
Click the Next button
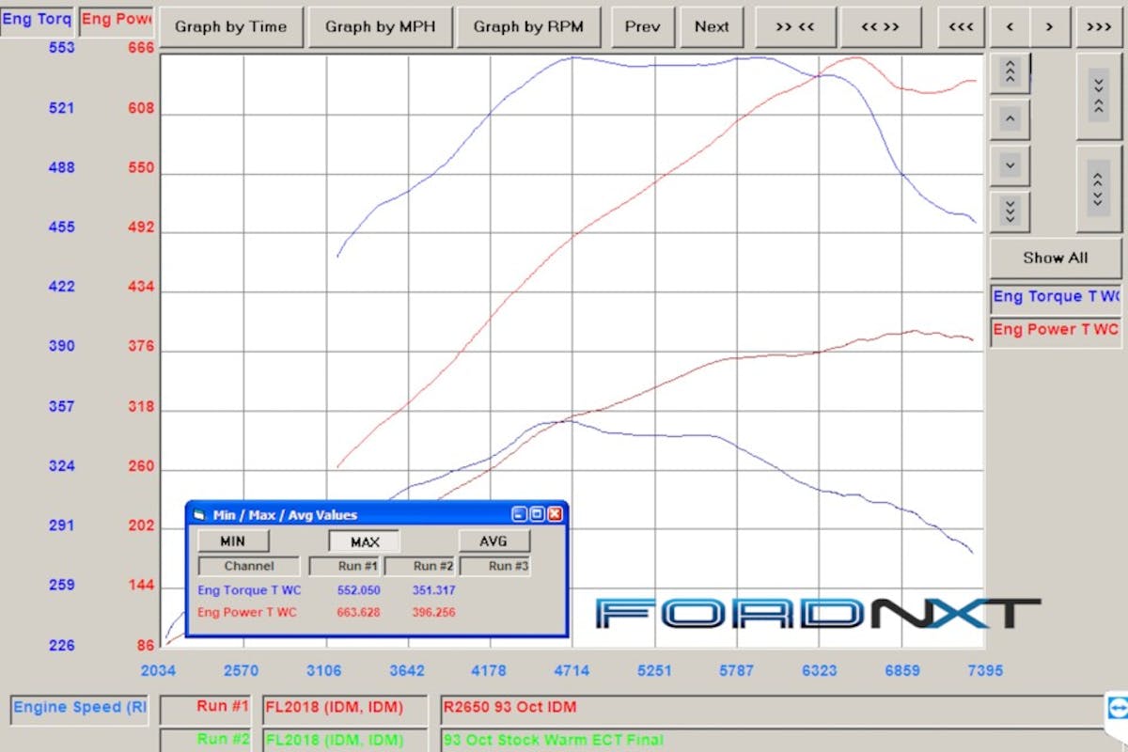click(x=712, y=27)
